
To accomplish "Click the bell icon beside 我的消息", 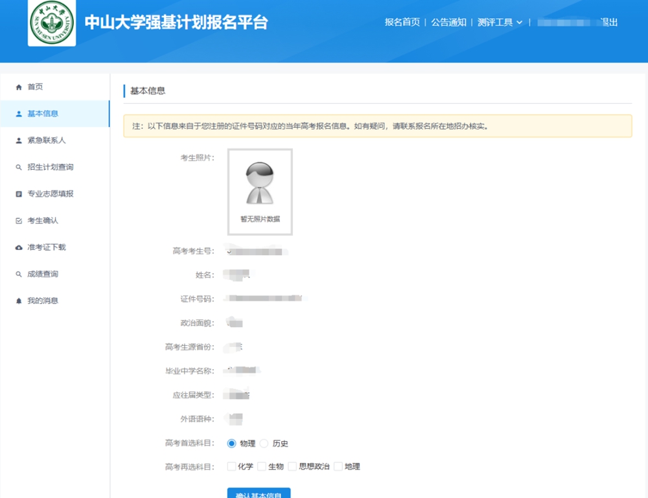I will tap(19, 300).
